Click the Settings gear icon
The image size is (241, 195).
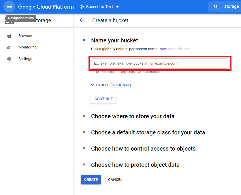point(9,59)
